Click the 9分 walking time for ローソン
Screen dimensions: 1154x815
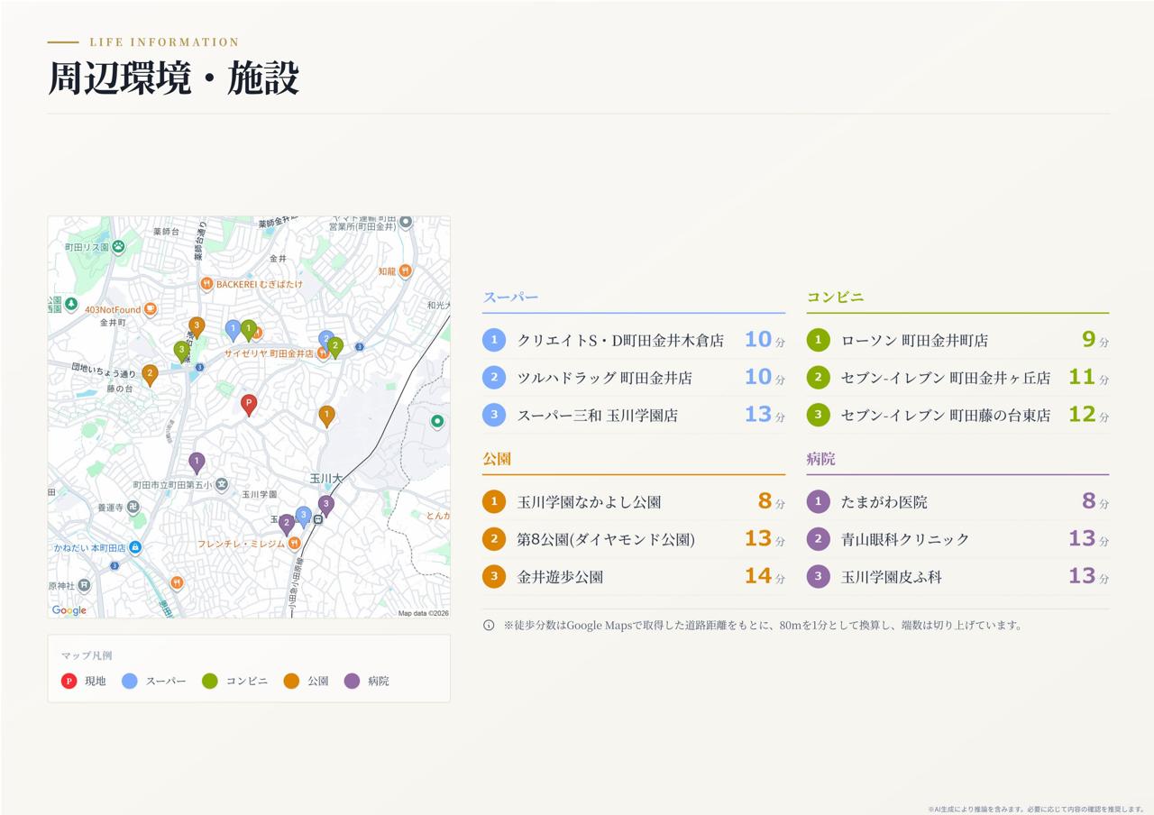click(x=1095, y=340)
